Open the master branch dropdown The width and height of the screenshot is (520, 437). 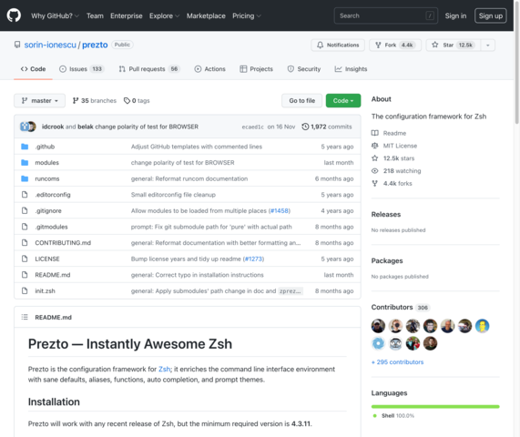[39, 100]
